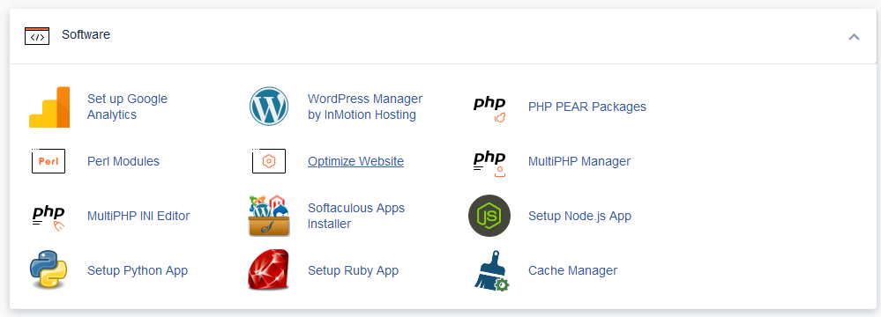Open the Cache Manager text link

tap(572, 270)
